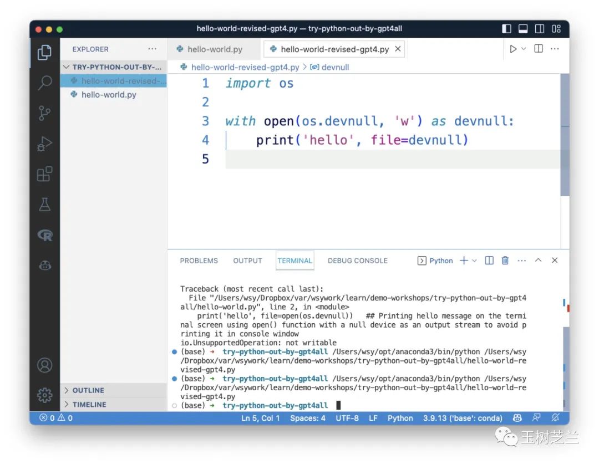
Task: Expand the TIMELINE section
Action: click(x=114, y=405)
